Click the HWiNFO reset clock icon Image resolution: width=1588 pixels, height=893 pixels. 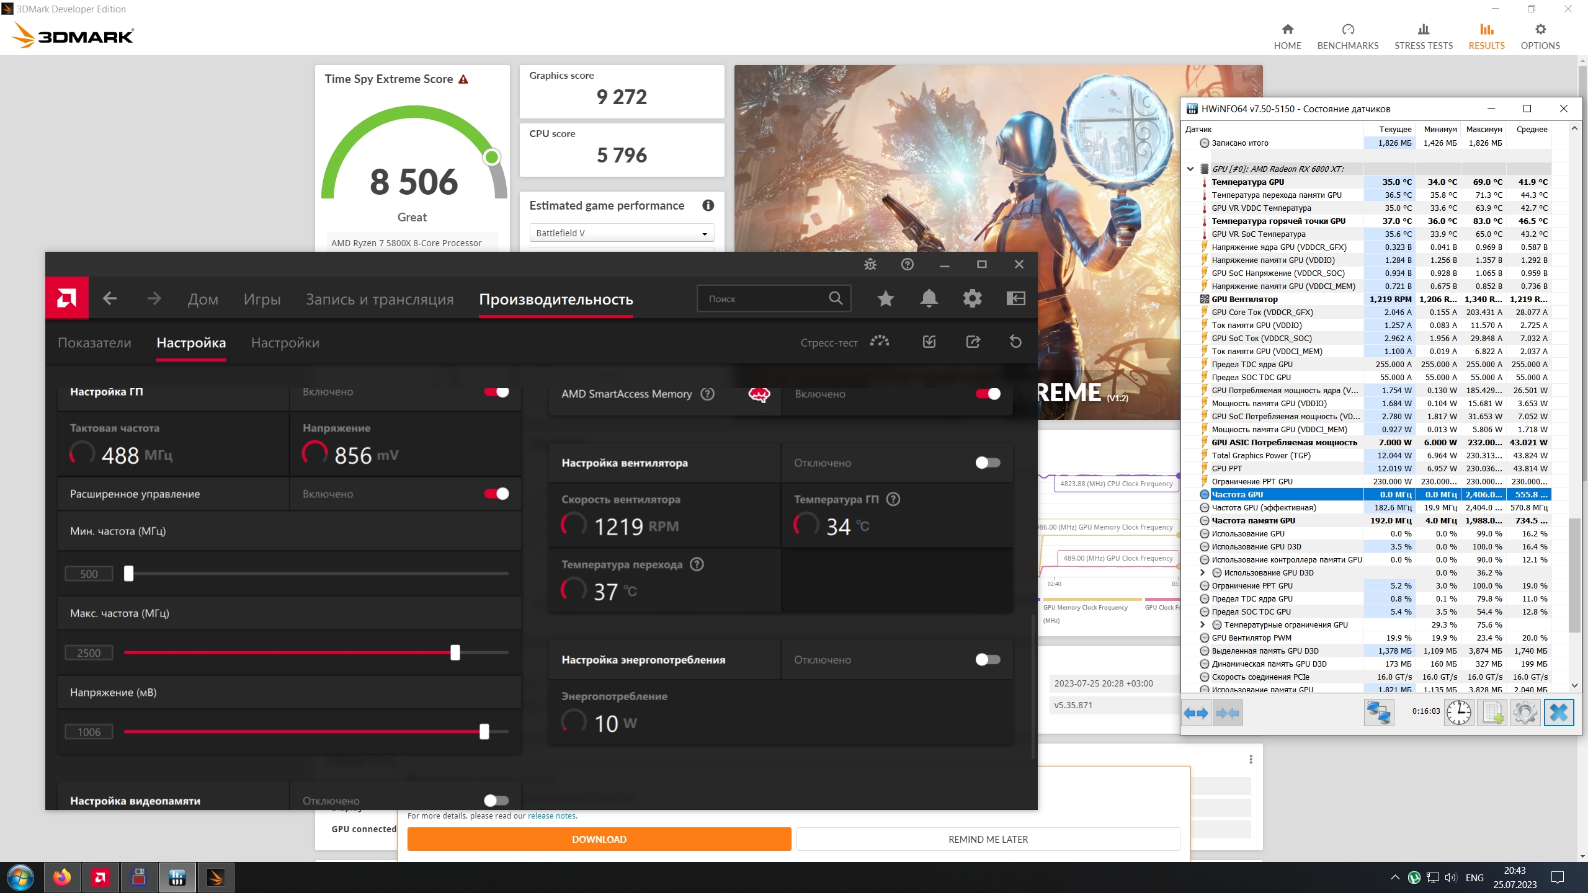[1458, 713]
